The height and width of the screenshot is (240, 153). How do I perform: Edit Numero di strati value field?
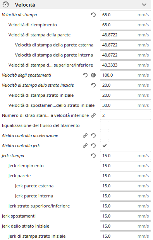(x=125, y=115)
